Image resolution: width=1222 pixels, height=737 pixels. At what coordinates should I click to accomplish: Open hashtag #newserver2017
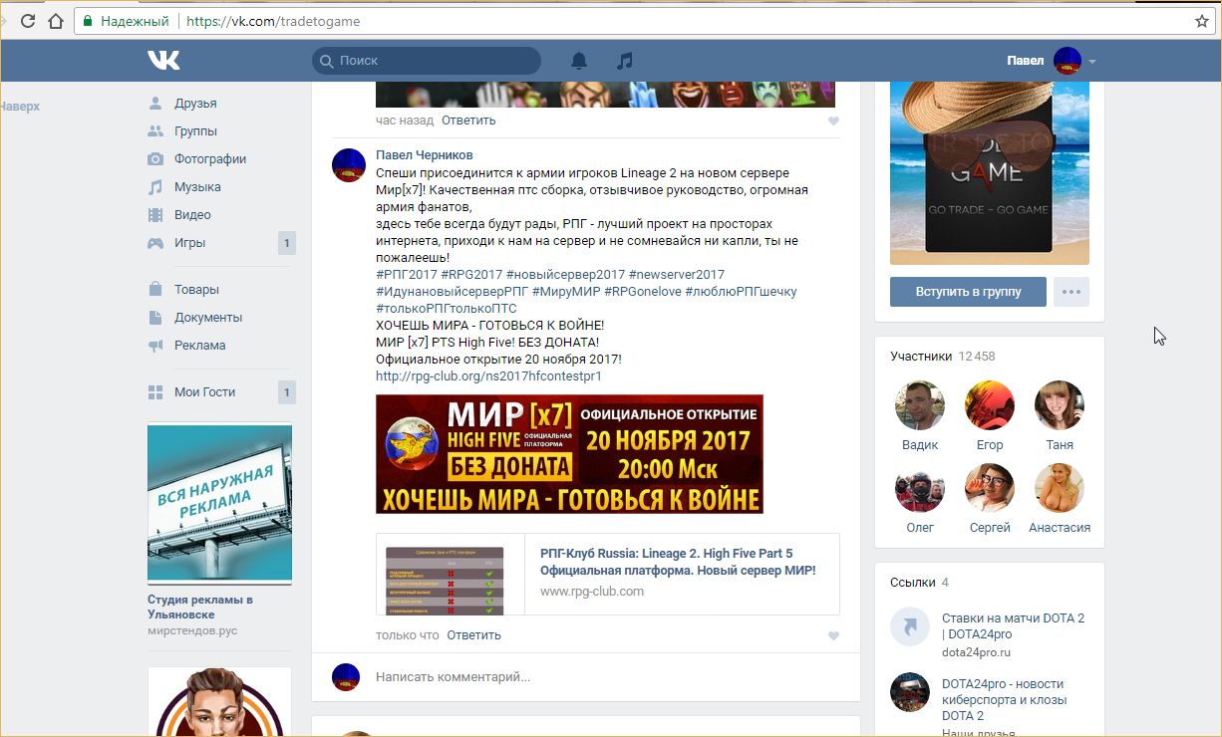coord(677,275)
